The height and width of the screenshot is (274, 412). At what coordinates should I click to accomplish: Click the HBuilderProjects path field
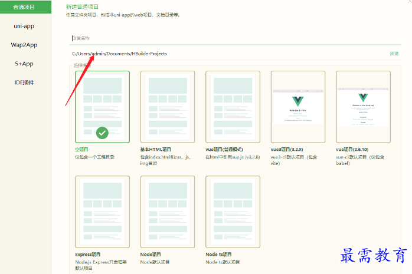tap(228, 54)
